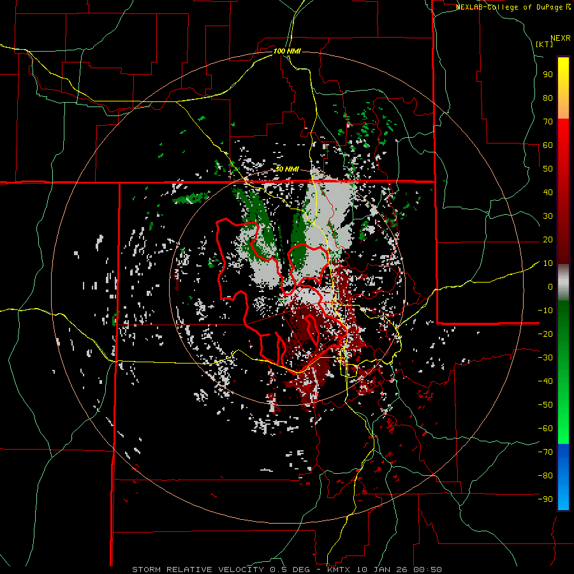Click STORM RELATIVE VELOCITY caption text
Viewport: 574px width, 574px height.
pos(198,570)
